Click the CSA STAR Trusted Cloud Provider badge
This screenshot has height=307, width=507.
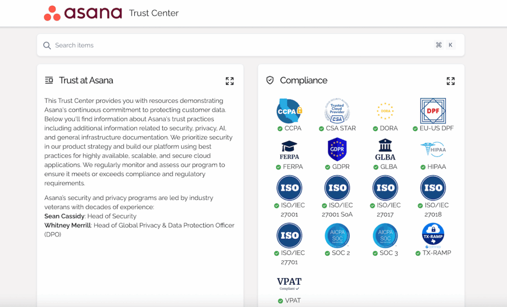coord(337,111)
